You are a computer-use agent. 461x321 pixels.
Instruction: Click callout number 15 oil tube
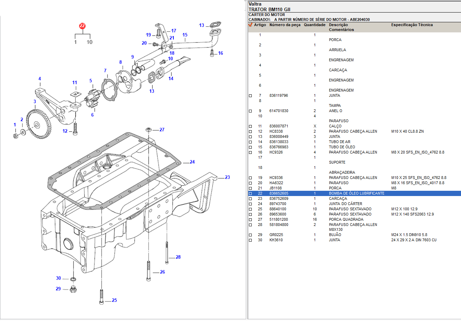pos(185,35)
